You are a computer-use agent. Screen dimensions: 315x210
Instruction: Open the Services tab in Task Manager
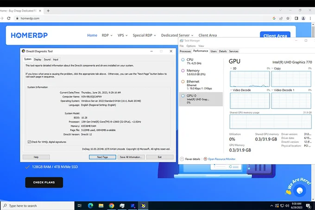point(233,51)
